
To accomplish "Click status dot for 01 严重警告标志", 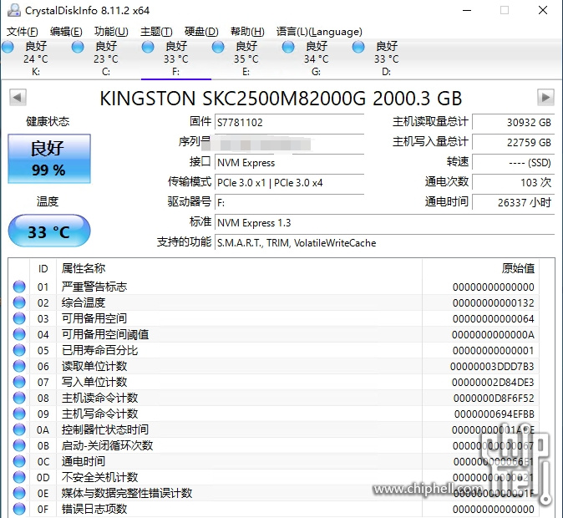I will point(19,287).
